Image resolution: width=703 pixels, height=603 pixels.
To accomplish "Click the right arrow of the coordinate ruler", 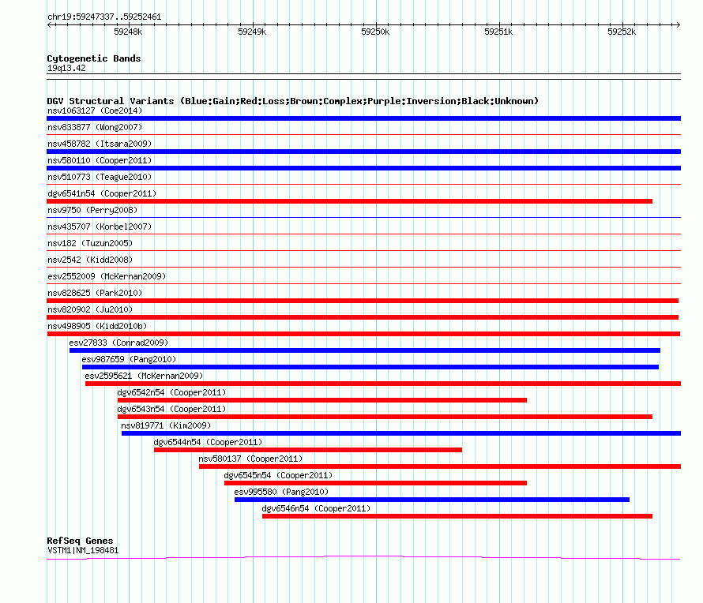I will 678,24.
